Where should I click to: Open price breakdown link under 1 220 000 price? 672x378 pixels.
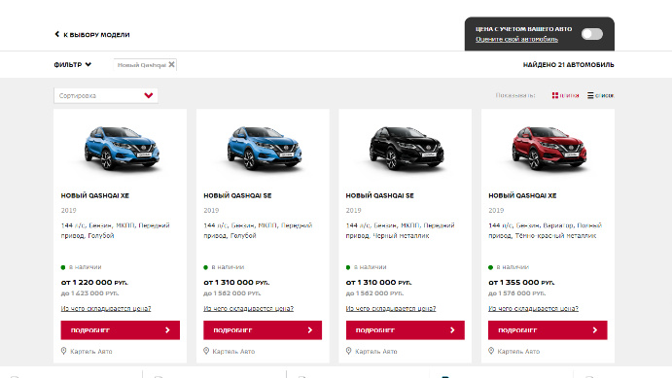tap(106, 308)
